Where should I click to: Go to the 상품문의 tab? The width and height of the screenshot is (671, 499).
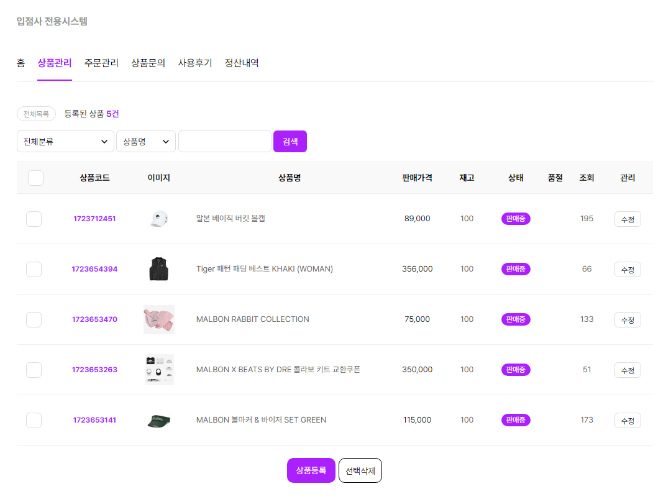pos(148,63)
